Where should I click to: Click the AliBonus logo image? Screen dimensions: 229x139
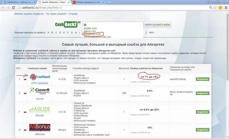(40, 128)
